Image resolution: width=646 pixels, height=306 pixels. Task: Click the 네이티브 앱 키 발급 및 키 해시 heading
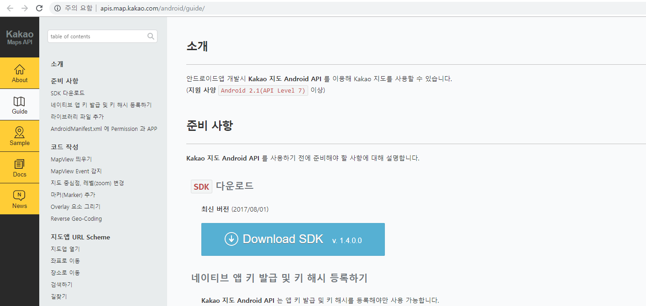point(279,278)
